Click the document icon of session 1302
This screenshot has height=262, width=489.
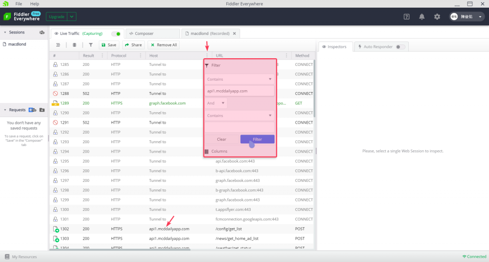pyautogui.click(x=56, y=229)
